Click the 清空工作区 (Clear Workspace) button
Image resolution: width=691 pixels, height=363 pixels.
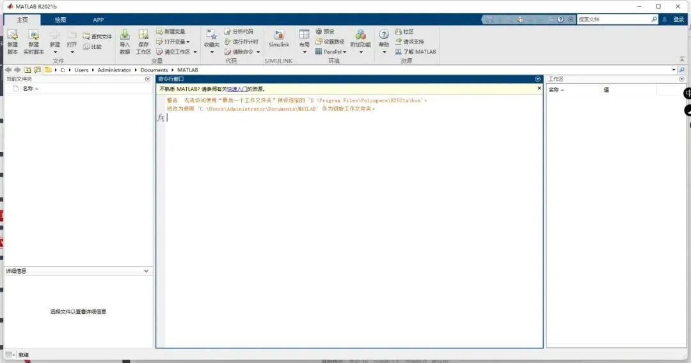(x=173, y=52)
